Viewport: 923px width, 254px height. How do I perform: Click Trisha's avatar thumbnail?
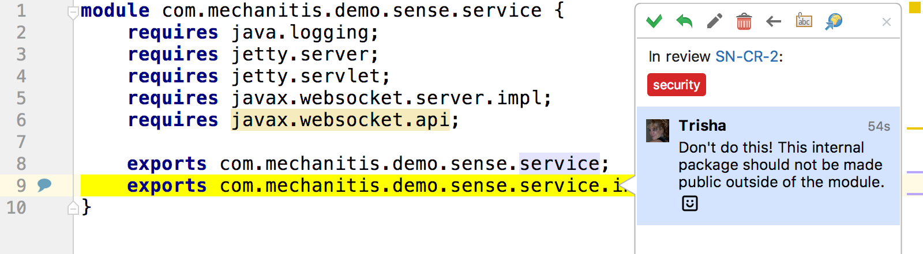(x=658, y=131)
